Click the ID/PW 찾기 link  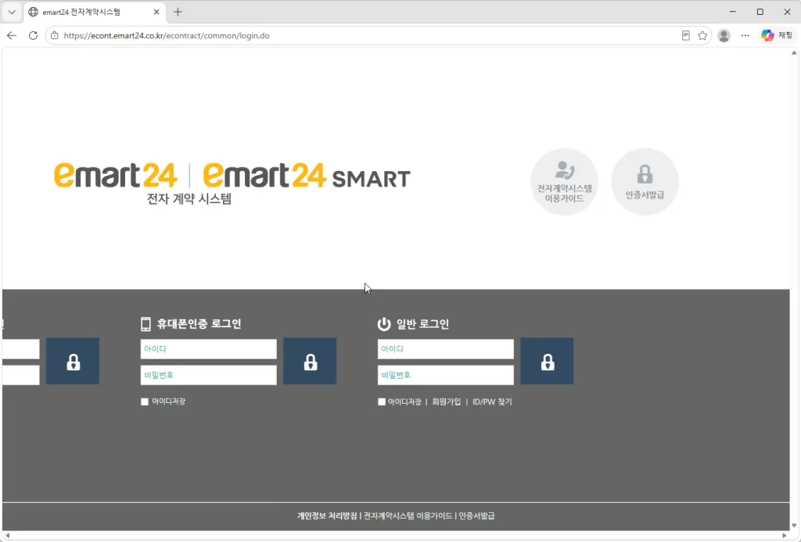pos(492,401)
